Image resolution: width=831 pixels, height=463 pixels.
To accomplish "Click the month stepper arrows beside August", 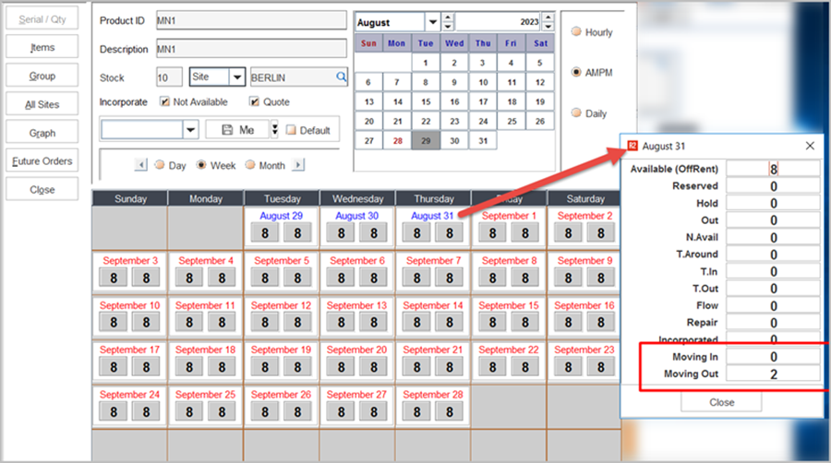I will [x=448, y=22].
